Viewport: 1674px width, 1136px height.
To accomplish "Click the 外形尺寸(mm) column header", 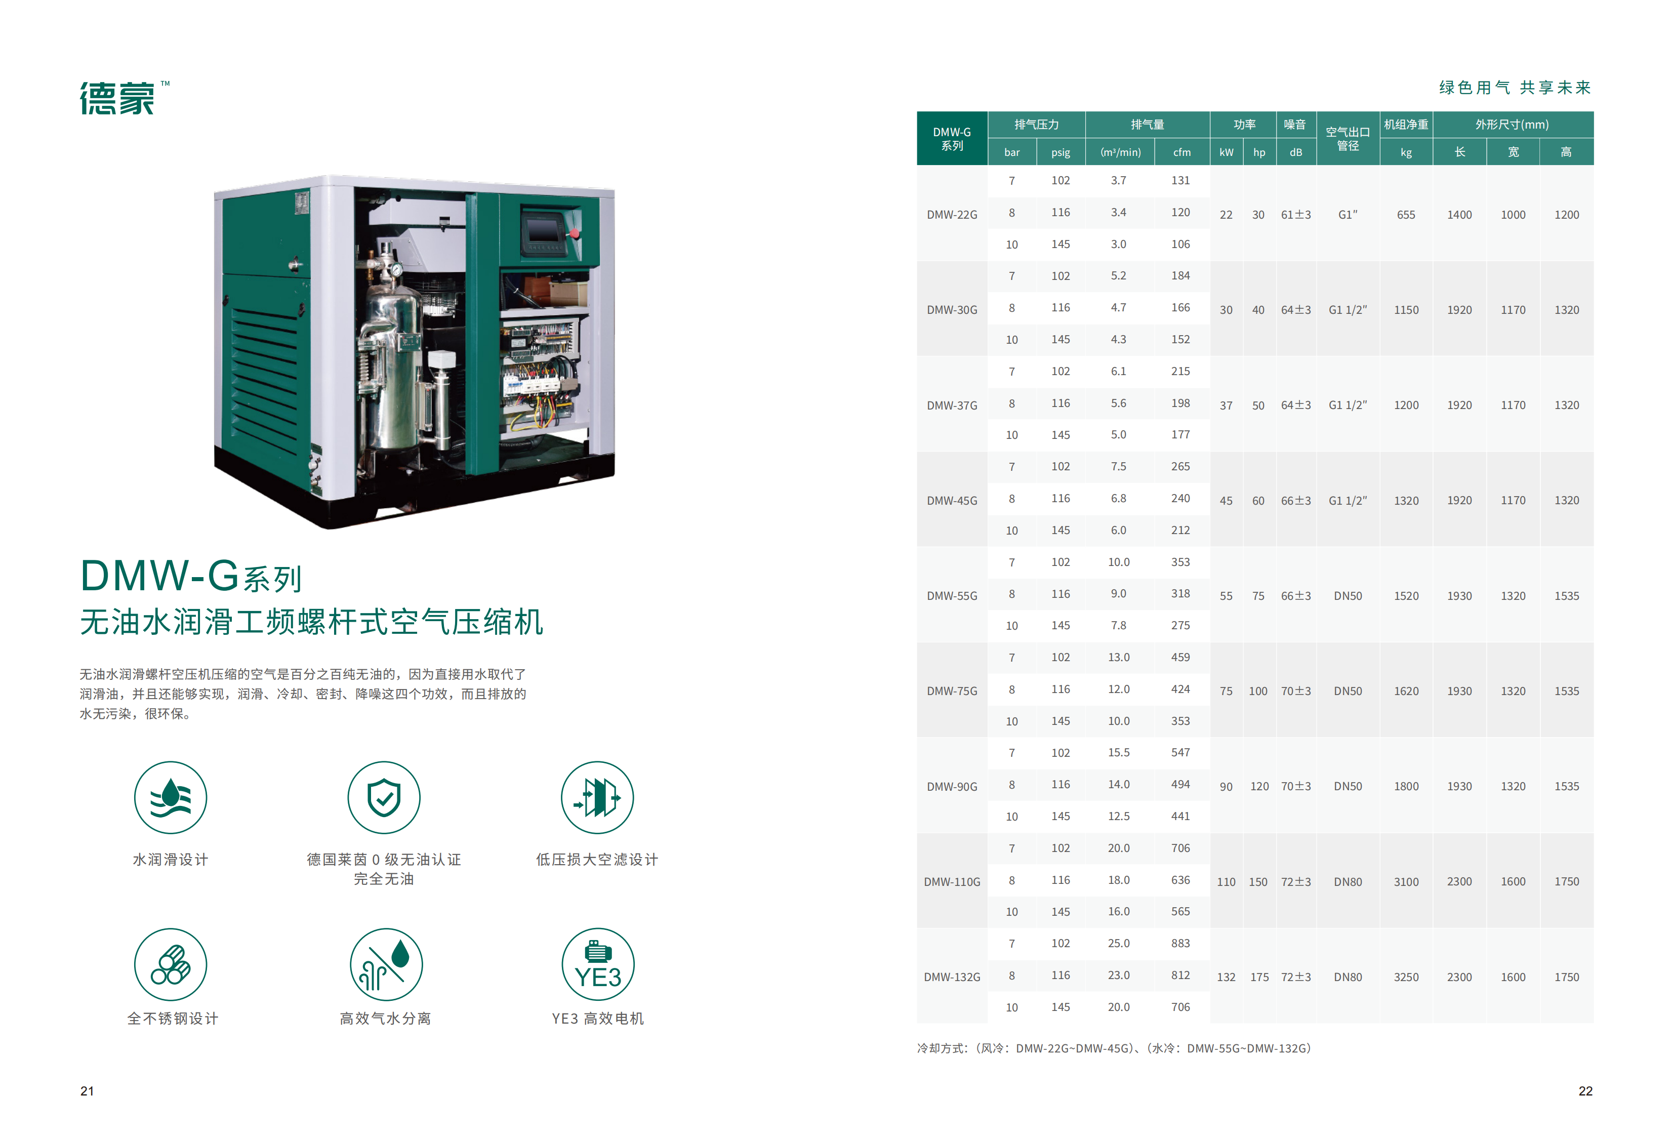I will click(1512, 125).
